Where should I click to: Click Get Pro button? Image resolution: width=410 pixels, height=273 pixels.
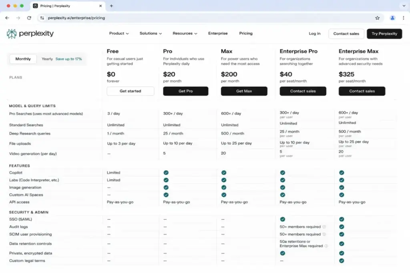click(x=186, y=91)
